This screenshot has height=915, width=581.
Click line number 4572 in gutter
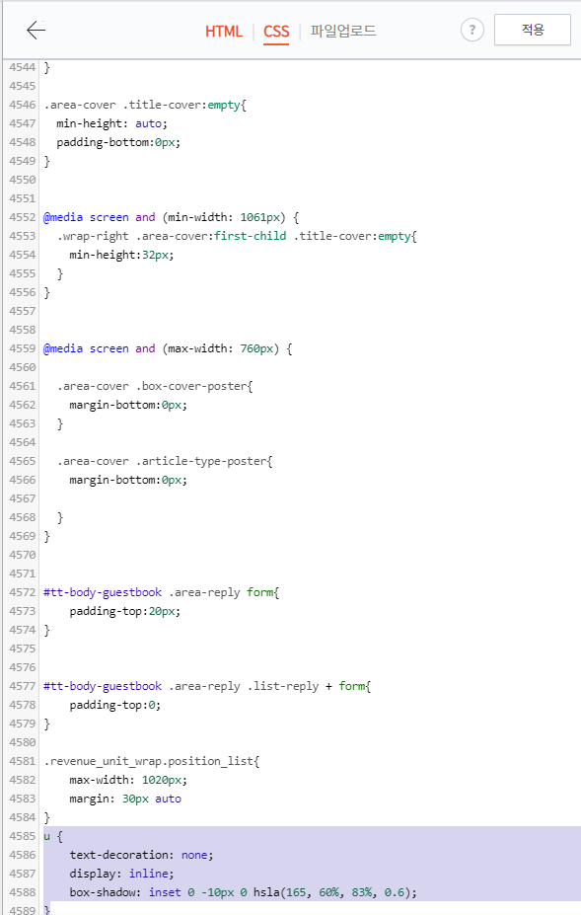coord(22,592)
